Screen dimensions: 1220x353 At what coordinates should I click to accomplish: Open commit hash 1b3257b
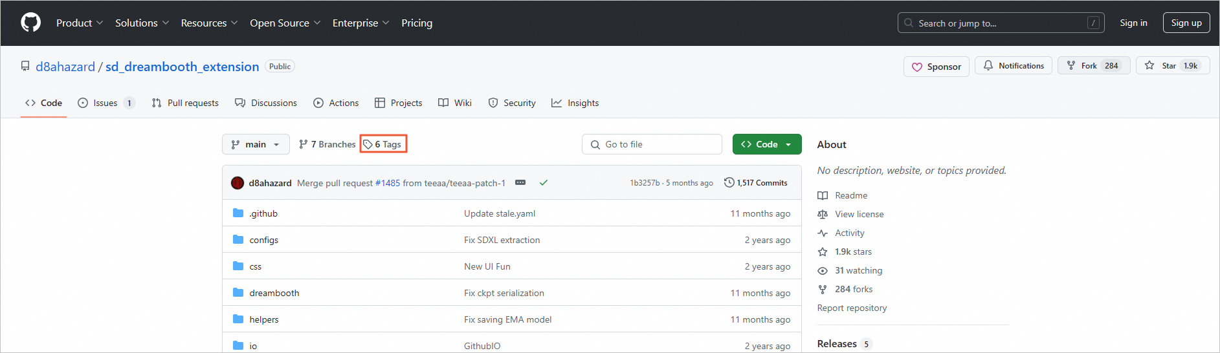[x=645, y=183]
